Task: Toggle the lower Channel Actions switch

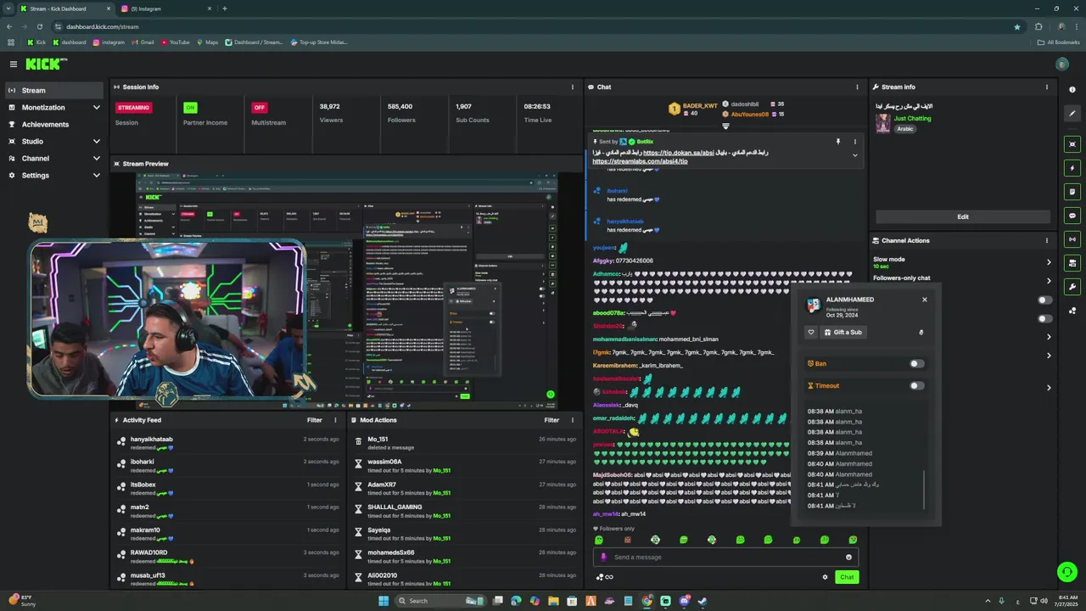Action: coord(1045,319)
